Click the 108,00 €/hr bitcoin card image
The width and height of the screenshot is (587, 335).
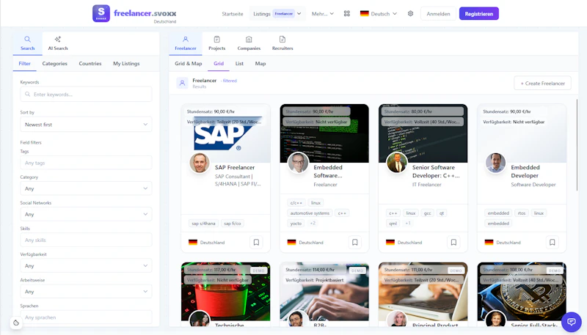[522, 292]
